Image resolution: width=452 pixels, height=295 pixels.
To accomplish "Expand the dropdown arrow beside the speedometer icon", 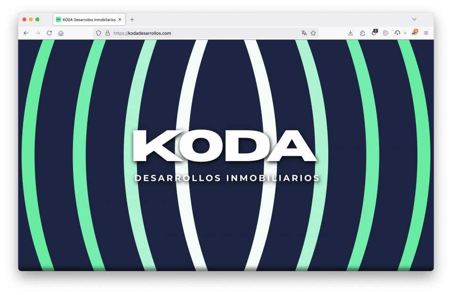I will click(x=405, y=33).
